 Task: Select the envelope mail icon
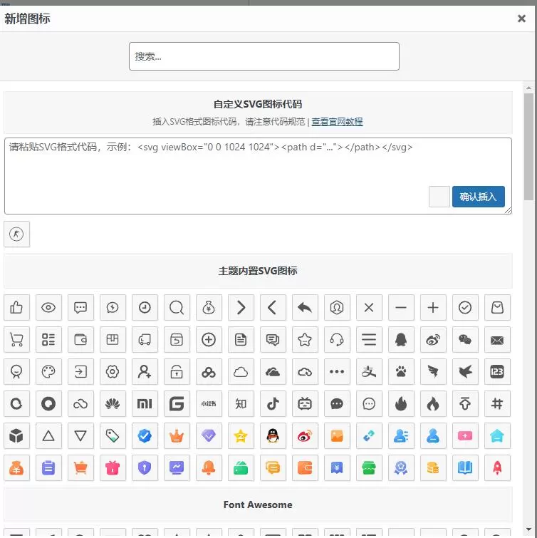(497, 340)
